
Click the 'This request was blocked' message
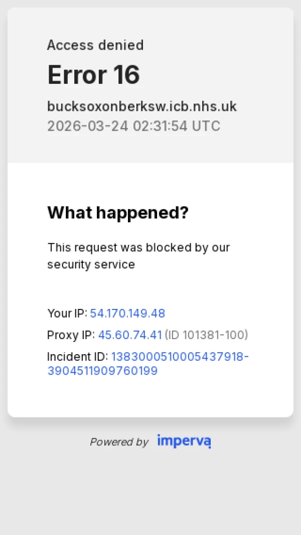click(x=138, y=248)
